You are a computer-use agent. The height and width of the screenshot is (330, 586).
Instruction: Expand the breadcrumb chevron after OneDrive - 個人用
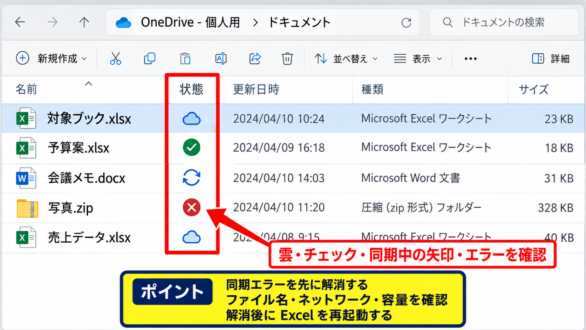255,23
